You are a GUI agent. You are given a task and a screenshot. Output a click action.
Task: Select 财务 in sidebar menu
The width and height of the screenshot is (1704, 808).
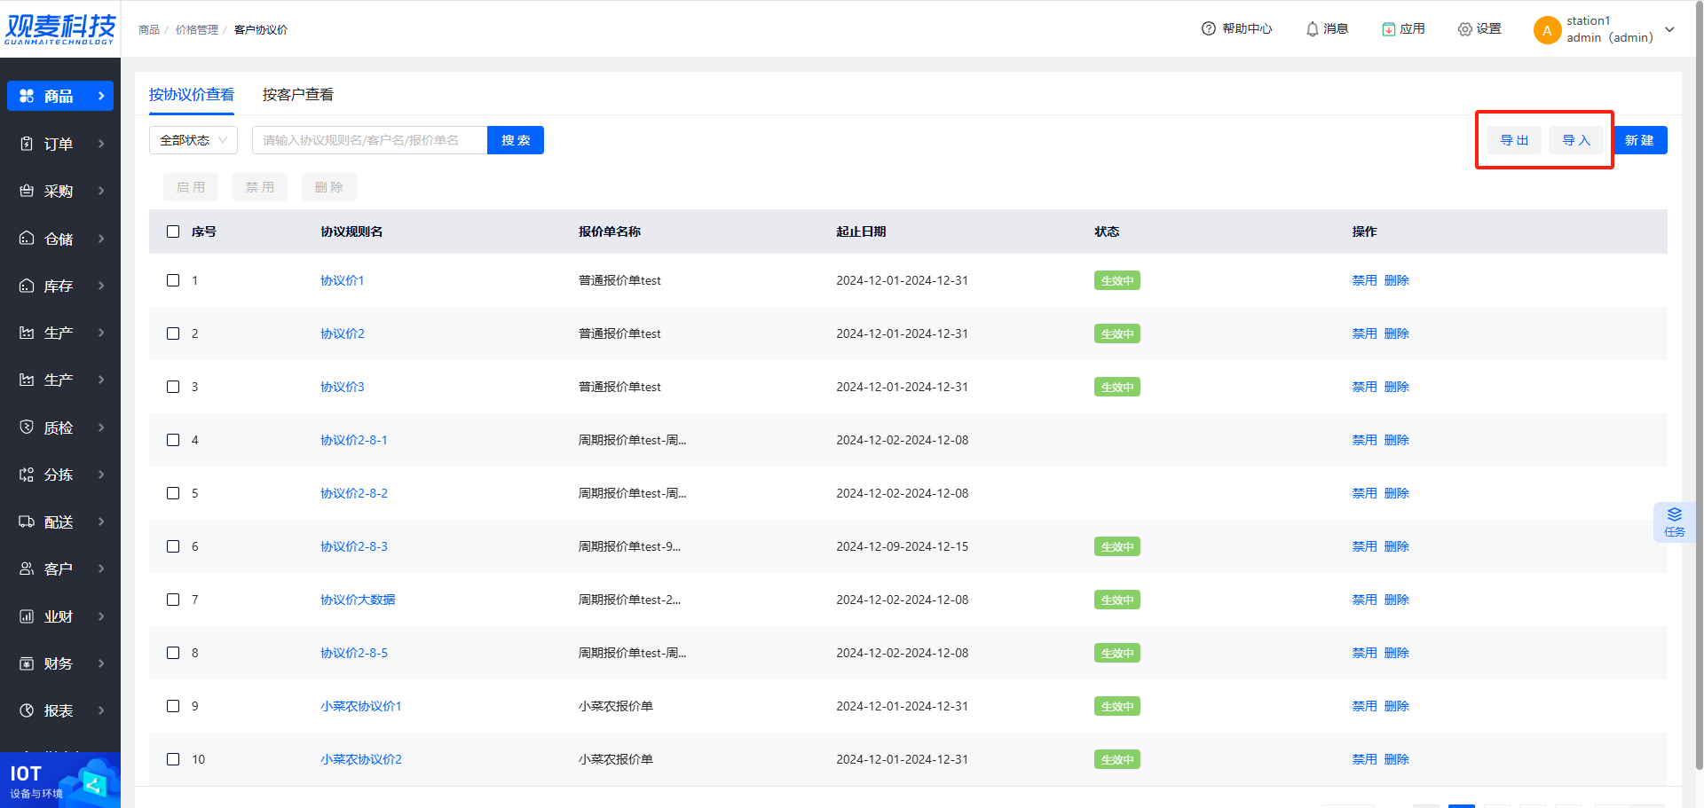coord(60,663)
